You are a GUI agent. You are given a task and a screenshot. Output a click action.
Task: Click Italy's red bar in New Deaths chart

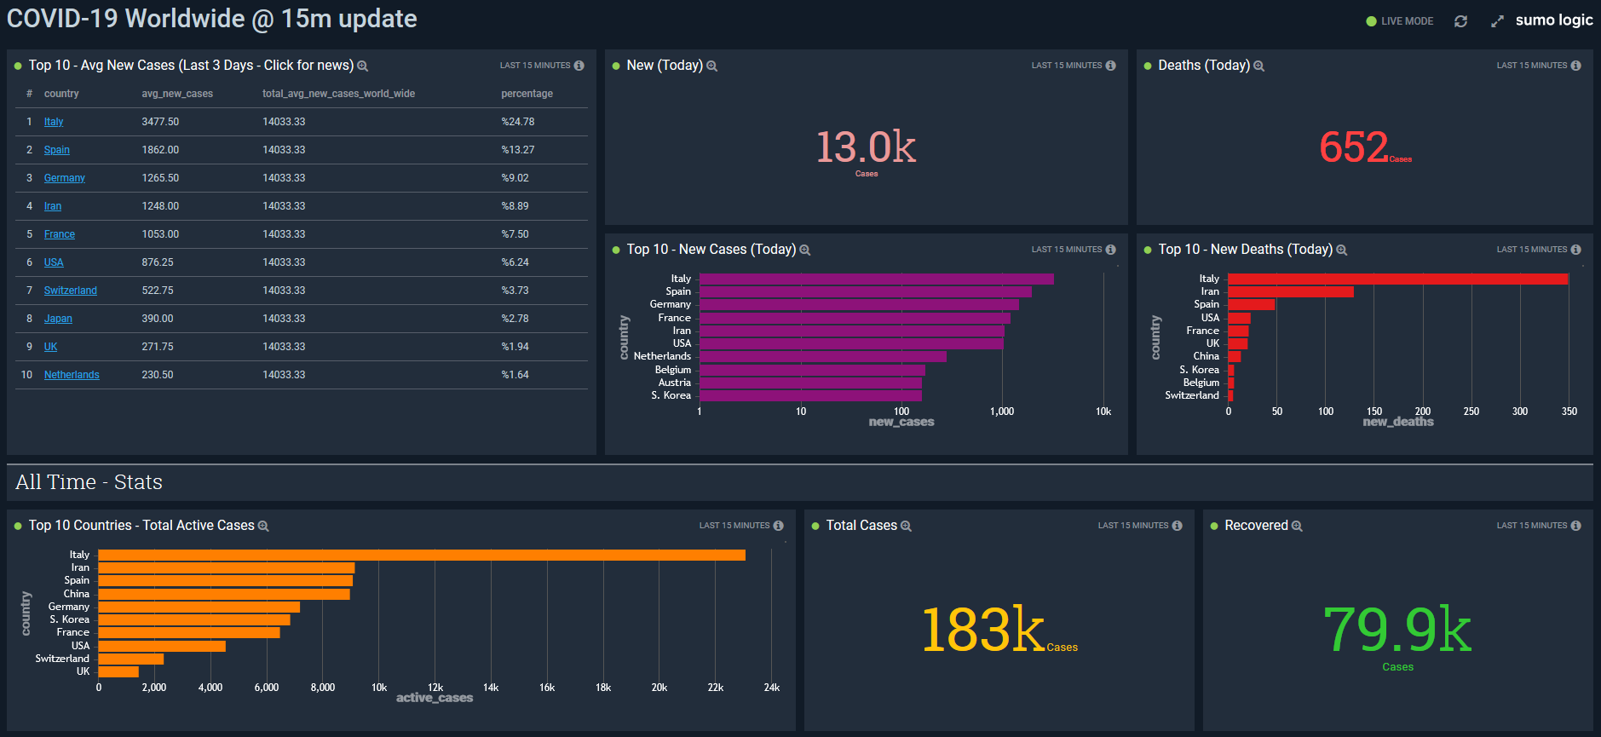click(1397, 279)
